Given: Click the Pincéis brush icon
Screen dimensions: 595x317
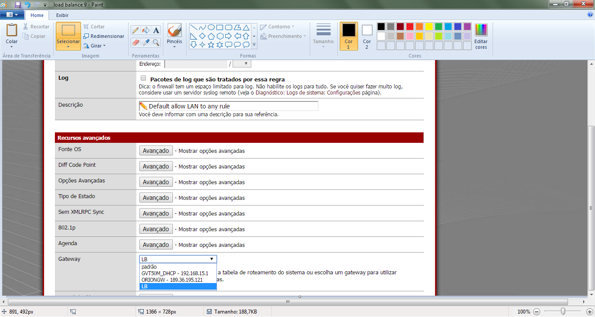Looking at the screenshot, I should [x=174, y=30].
